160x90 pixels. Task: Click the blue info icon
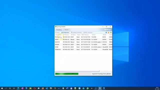(106, 32)
